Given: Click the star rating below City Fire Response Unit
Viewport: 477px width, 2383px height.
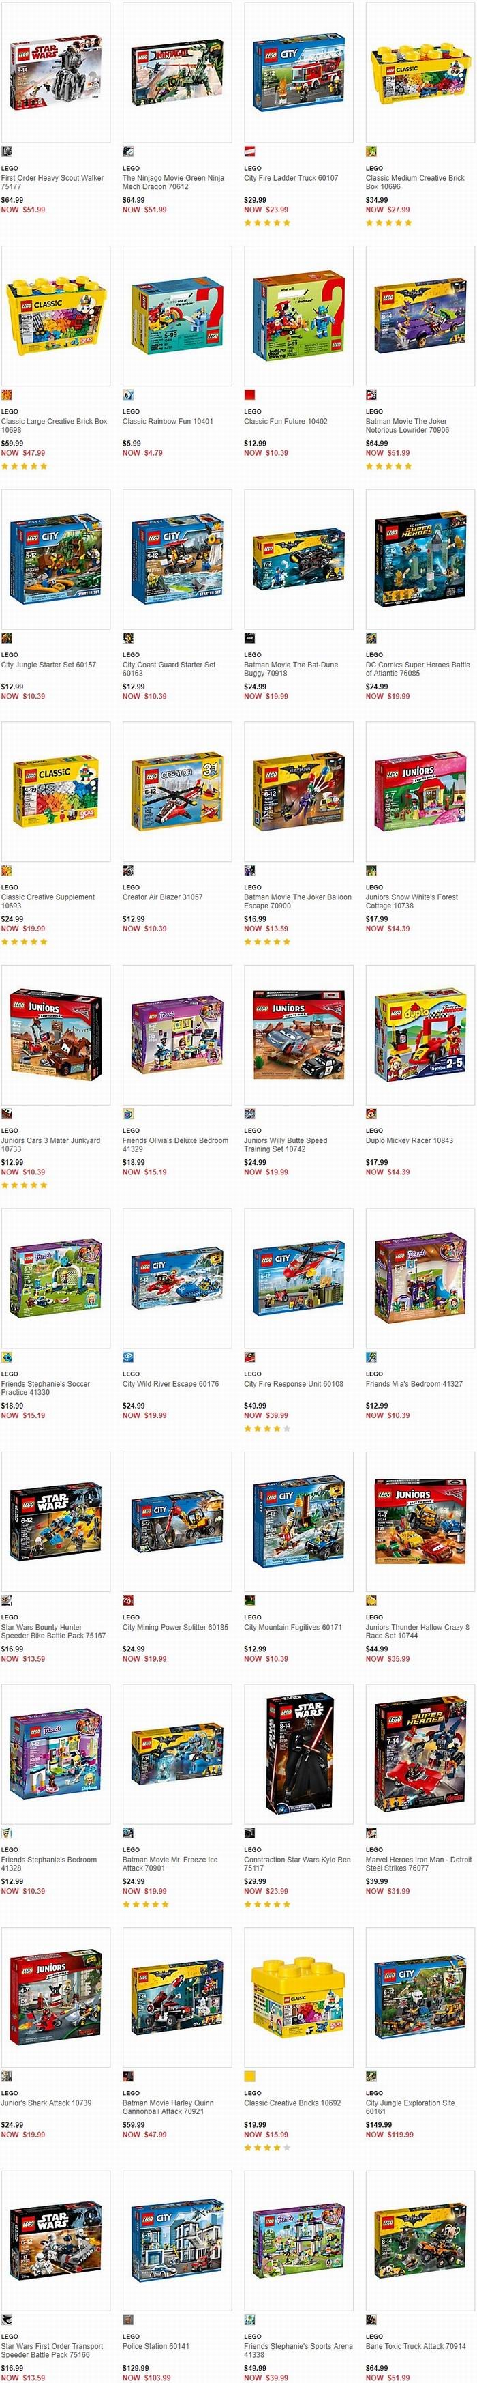Looking at the screenshot, I should tap(267, 1428).
